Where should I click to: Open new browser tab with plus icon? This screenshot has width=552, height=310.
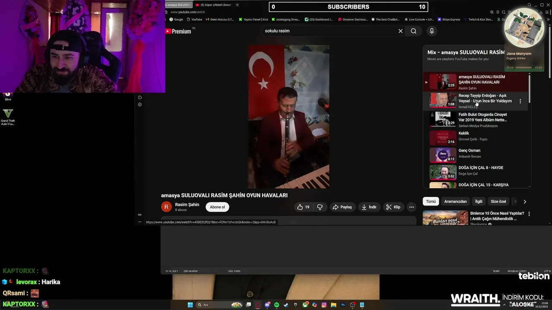[237, 5]
